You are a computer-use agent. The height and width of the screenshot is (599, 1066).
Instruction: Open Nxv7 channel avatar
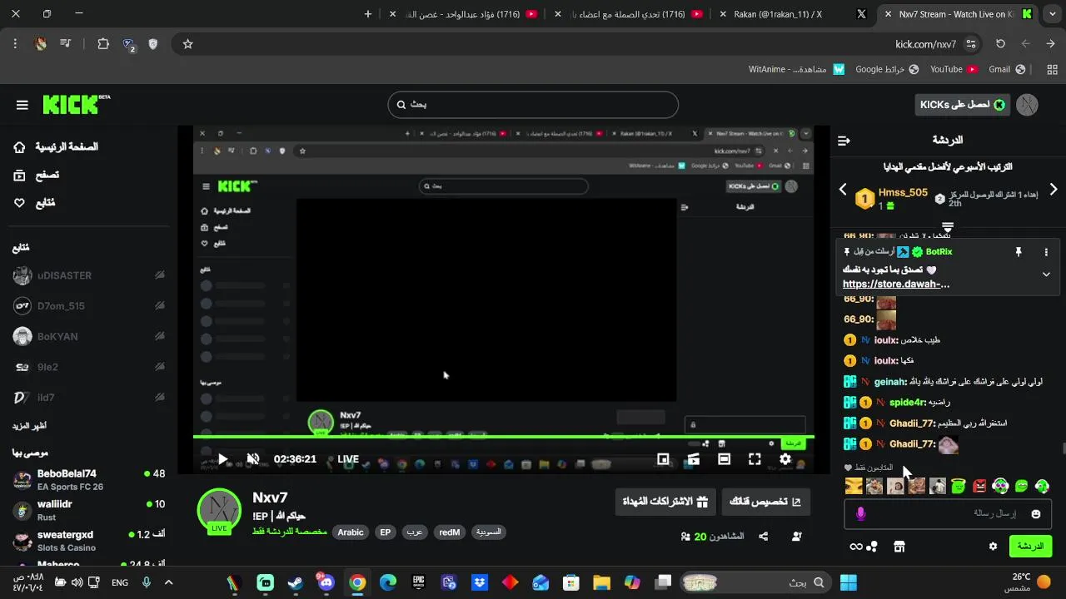click(x=219, y=510)
